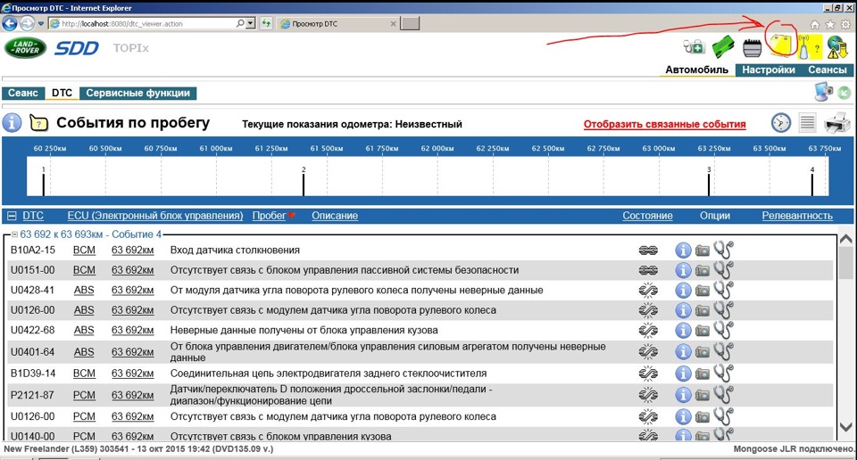Image resolution: width=857 pixels, height=460 pixels.
Task: Open the navigation history dropdown arrow
Action: 41,23
